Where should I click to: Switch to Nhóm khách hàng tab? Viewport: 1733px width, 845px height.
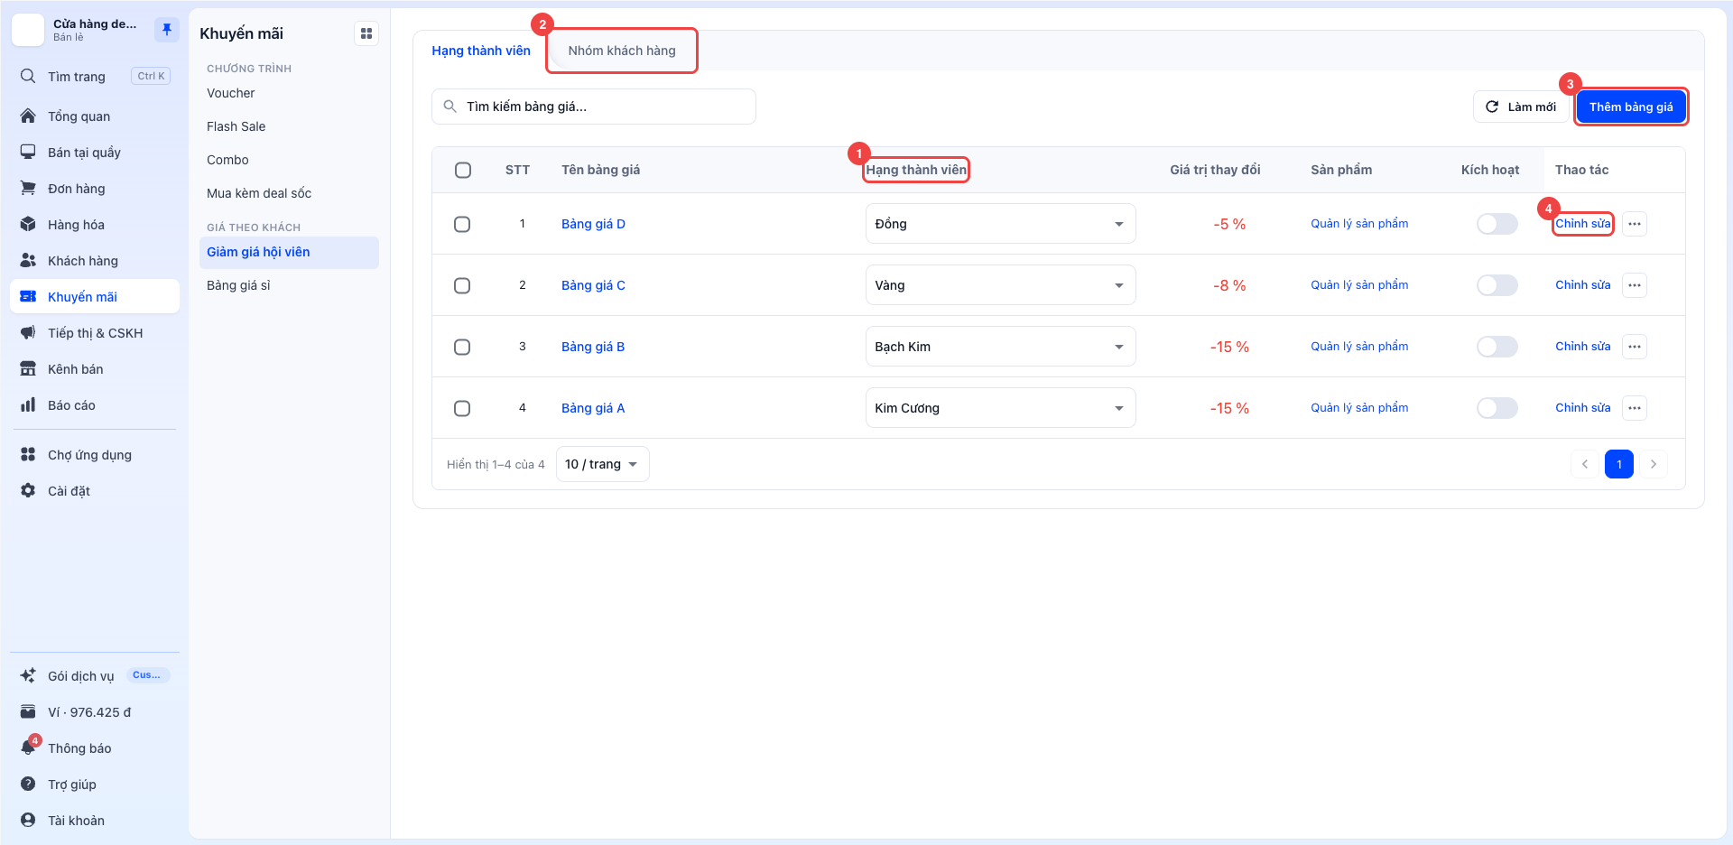[622, 51]
